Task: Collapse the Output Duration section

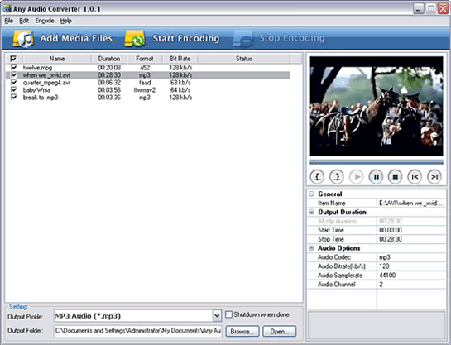Action: [311, 212]
